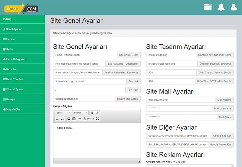Click the Mail Username password field
242x167 pixels.
[179, 108]
